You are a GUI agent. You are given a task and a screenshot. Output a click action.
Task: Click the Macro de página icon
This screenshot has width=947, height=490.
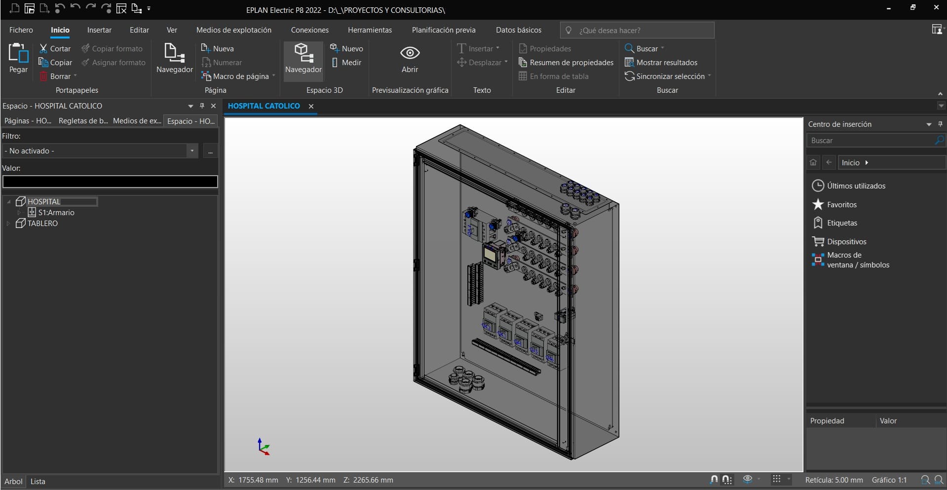coord(206,76)
